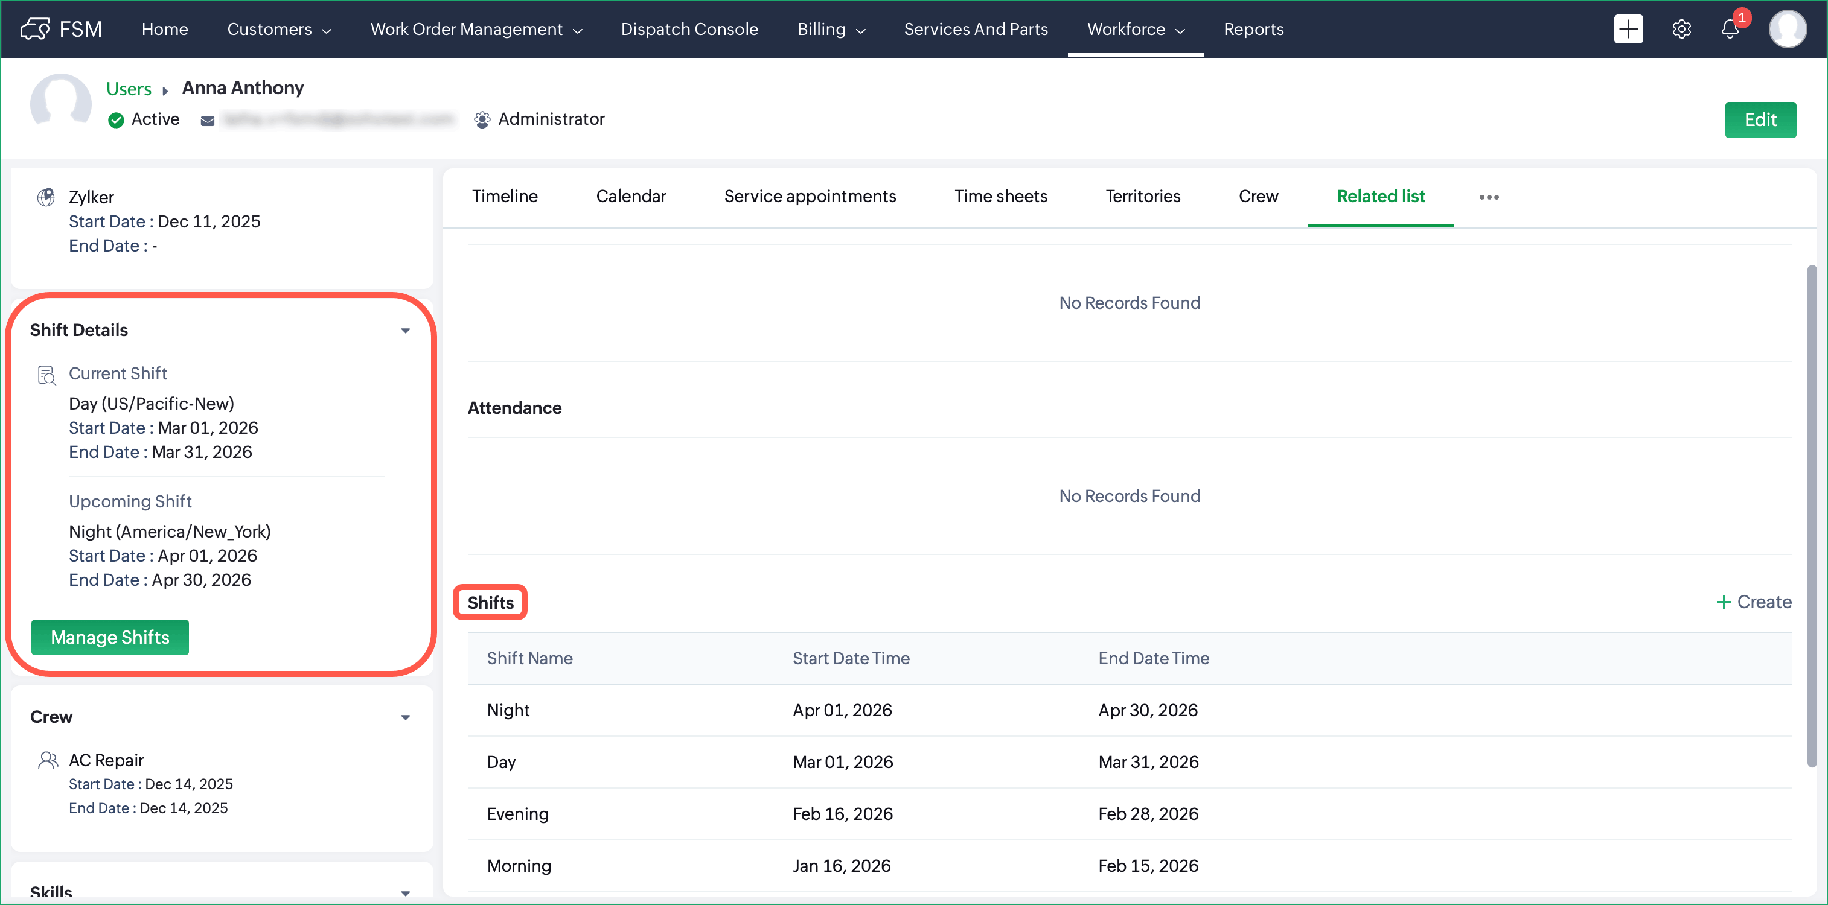Collapse the Shift Details section

coord(405,331)
